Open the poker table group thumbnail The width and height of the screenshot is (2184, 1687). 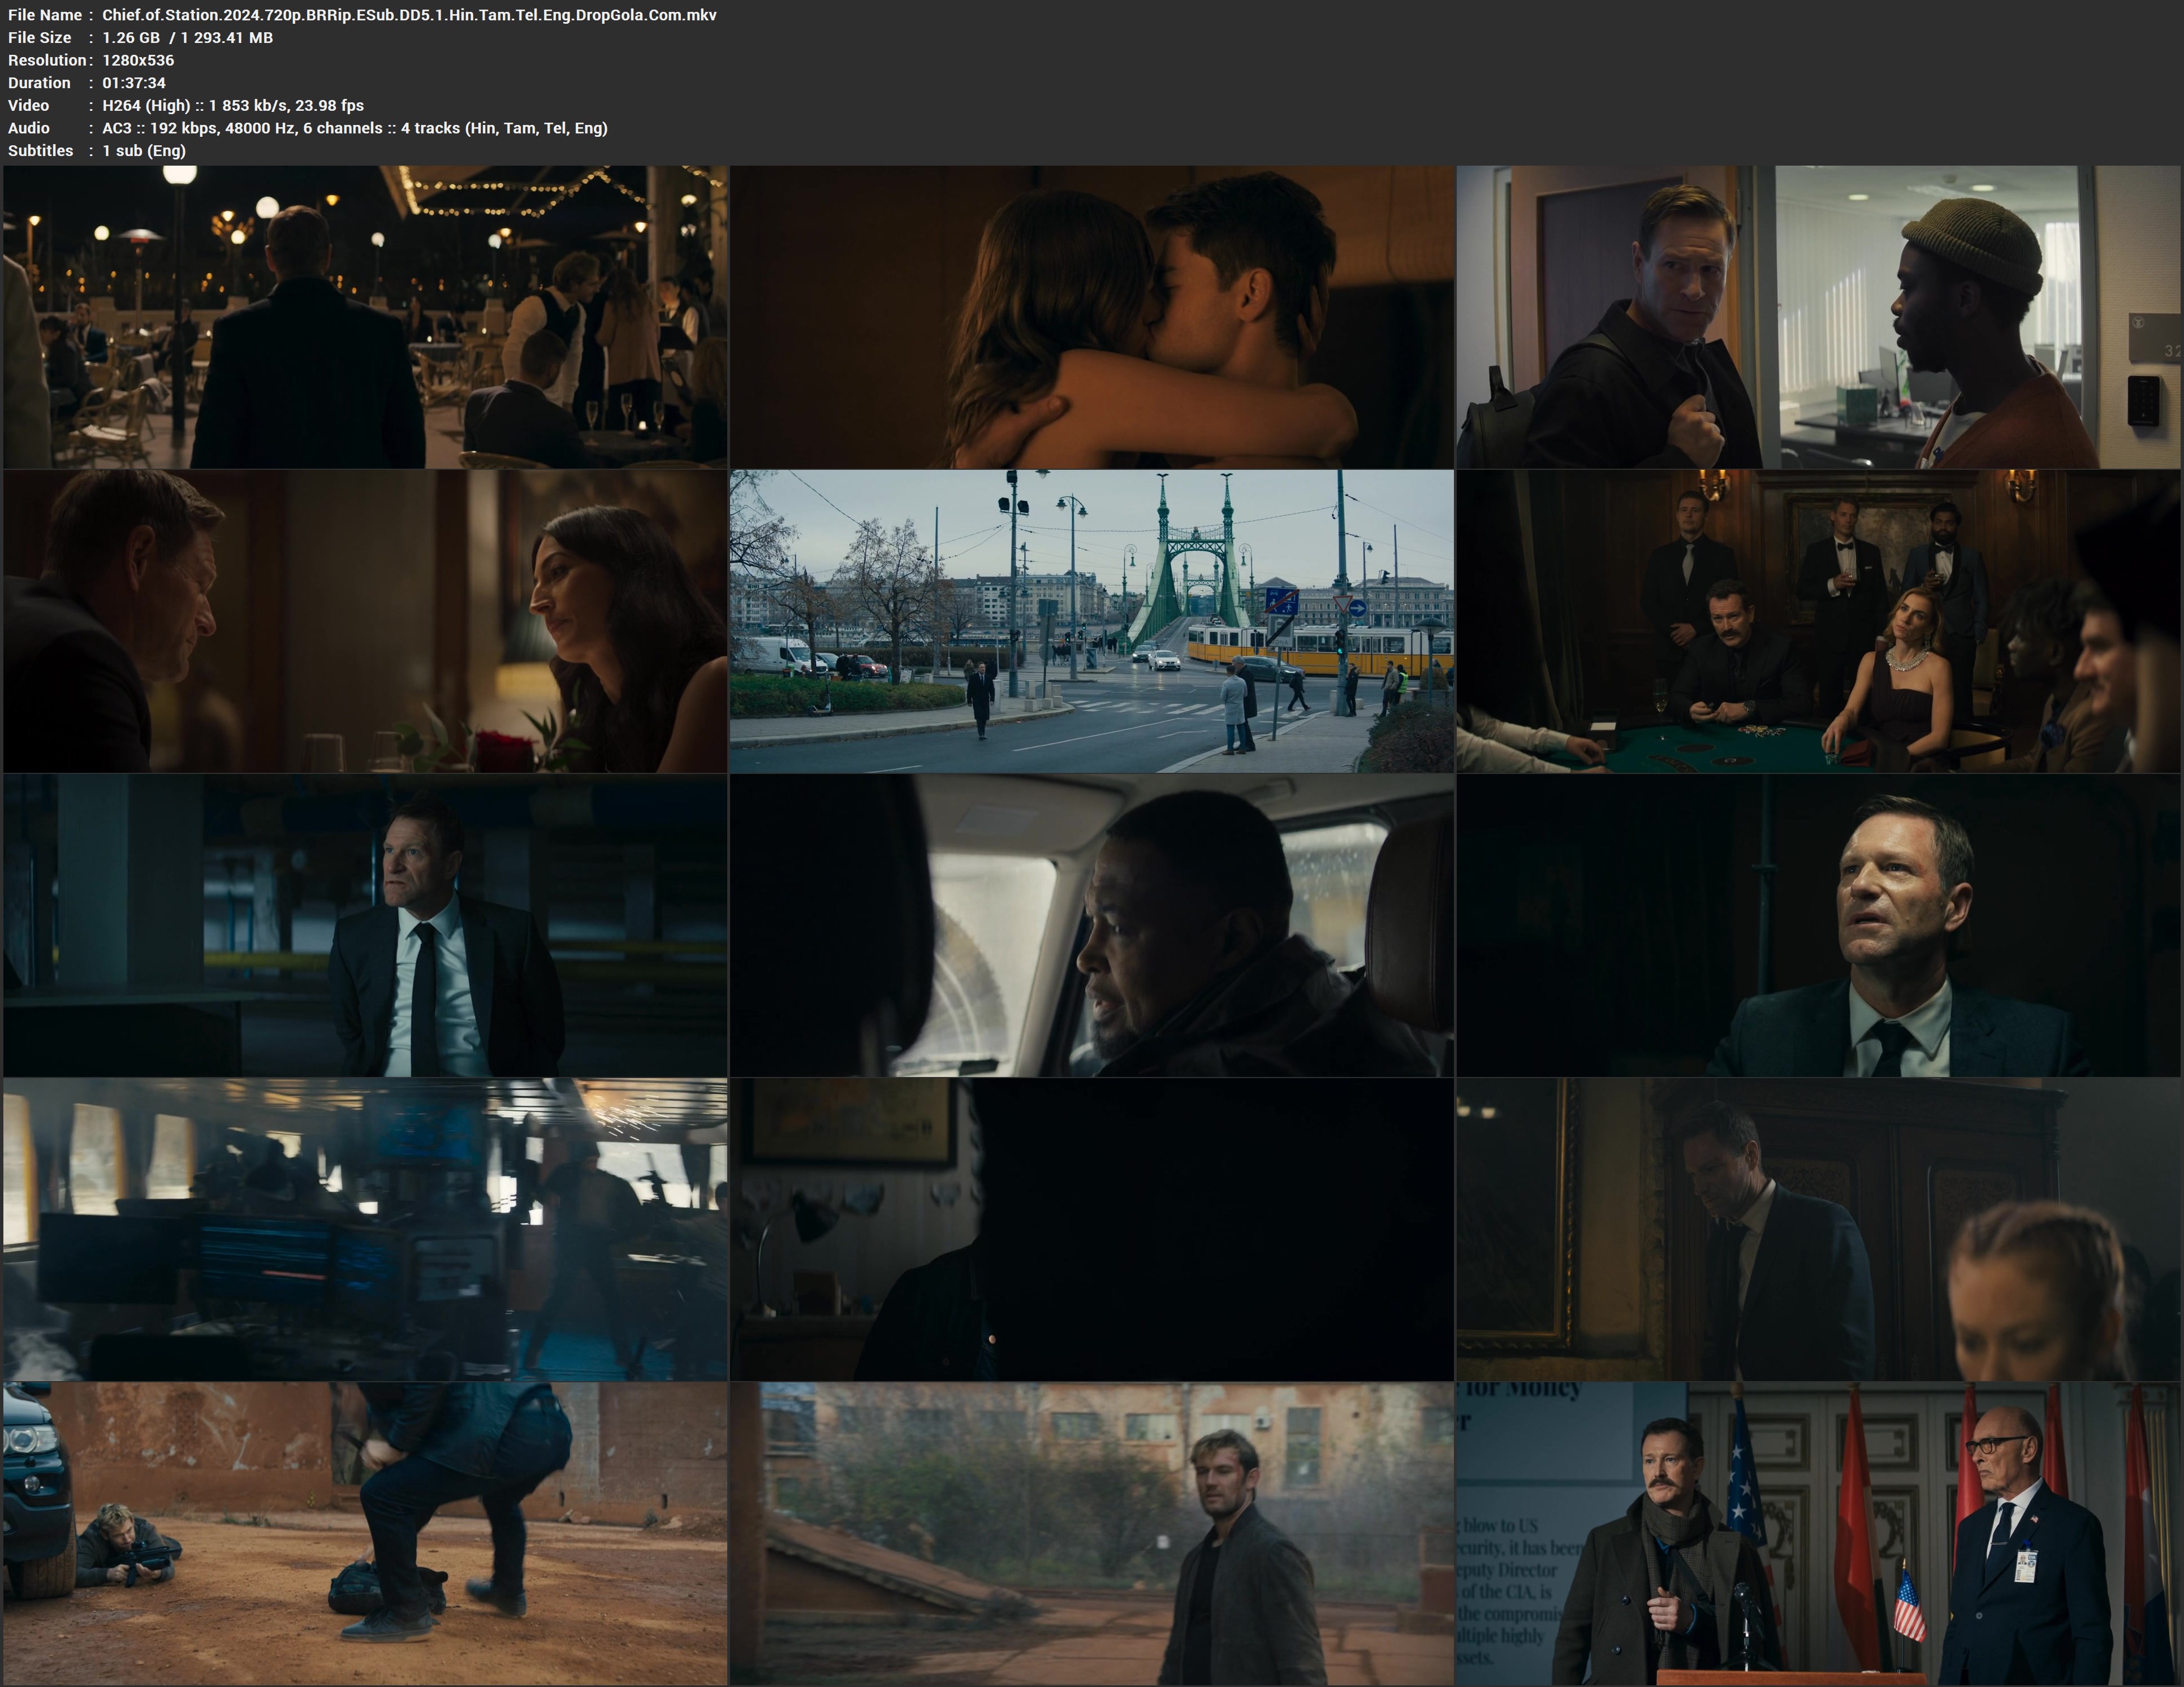click(1819, 621)
